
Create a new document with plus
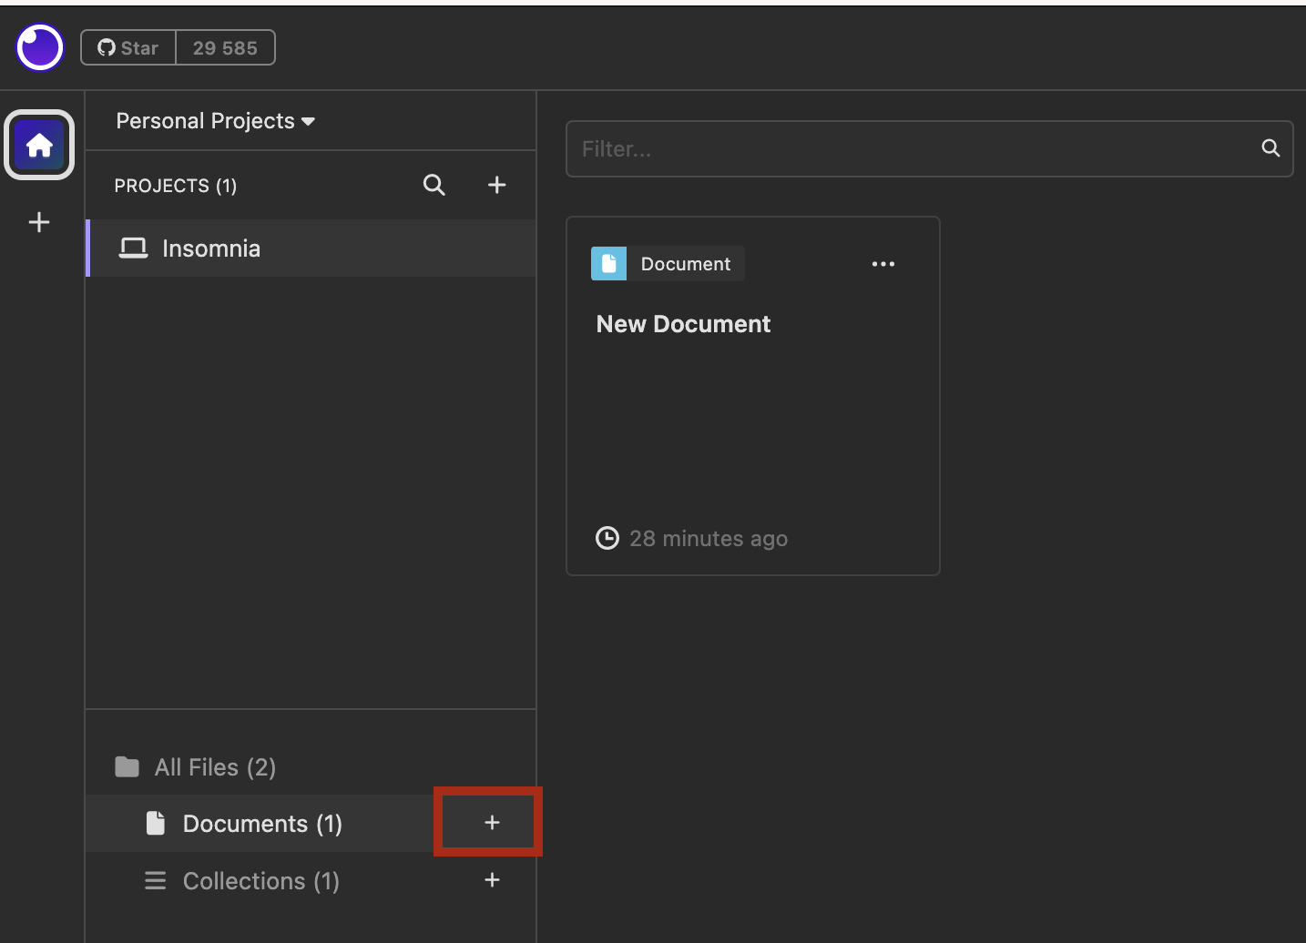[492, 823]
